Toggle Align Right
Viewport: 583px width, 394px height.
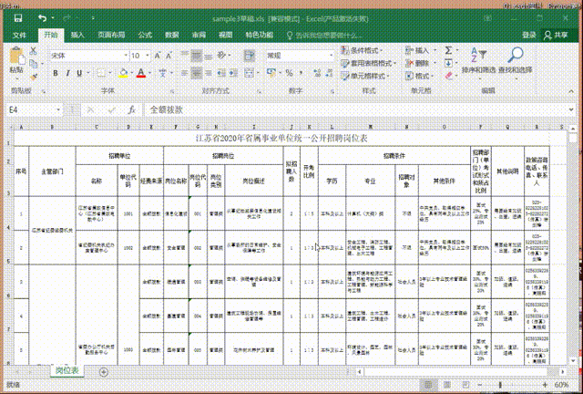[209, 73]
